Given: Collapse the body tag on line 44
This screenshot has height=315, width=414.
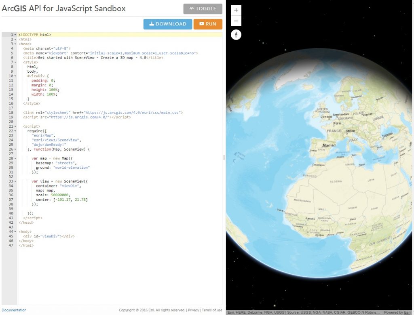Looking at the screenshot, I should tap(15, 232).
